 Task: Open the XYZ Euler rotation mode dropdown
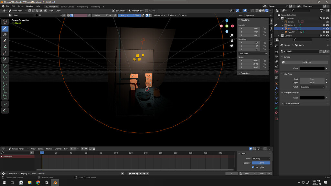pyautogui.click(x=253, y=53)
